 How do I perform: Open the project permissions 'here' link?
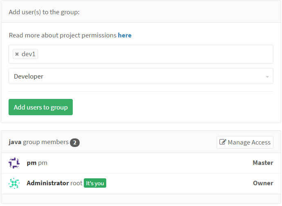tap(125, 35)
